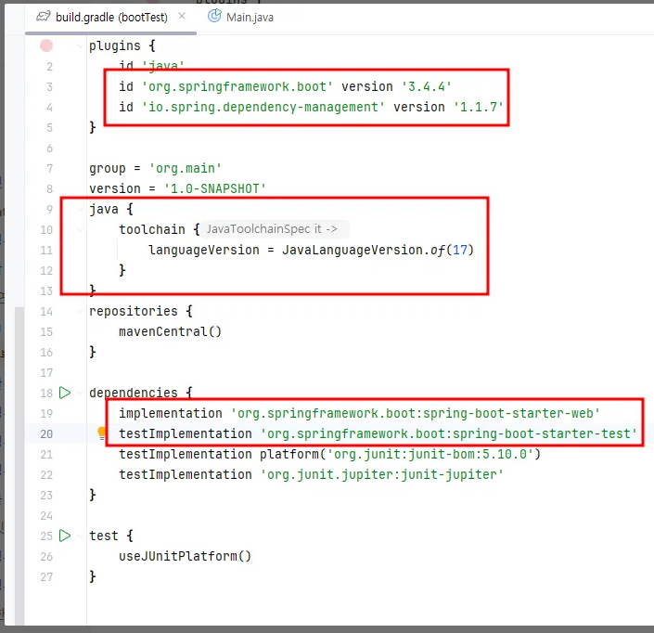
Task: Click the junit-bom:5.10.0 platform string
Action: pyautogui.click(x=430, y=454)
